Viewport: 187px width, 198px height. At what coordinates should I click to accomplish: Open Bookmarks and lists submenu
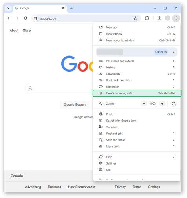137,80
